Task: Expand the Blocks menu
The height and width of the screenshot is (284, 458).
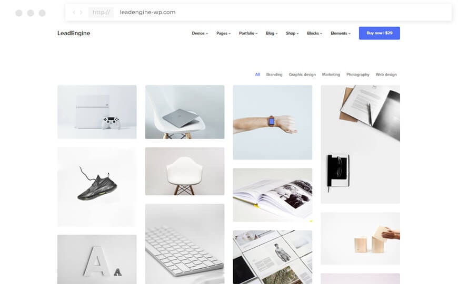Action: tap(315, 33)
